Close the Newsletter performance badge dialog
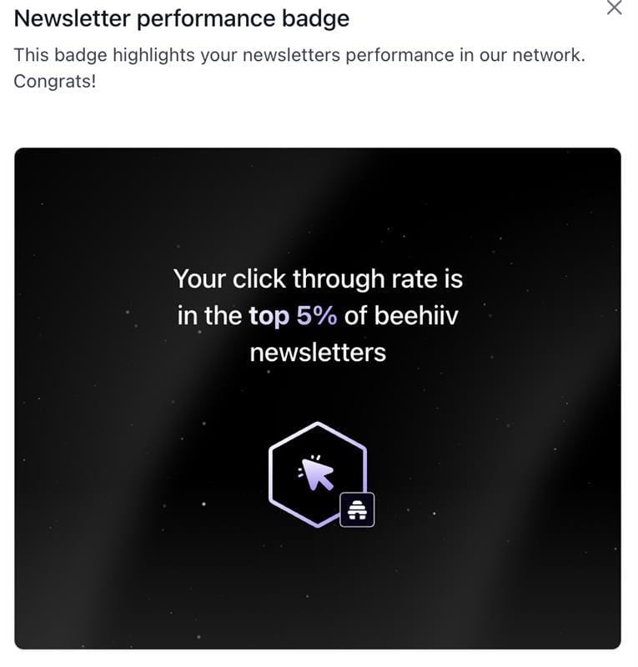The height and width of the screenshot is (667, 638). click(x=614, y=8)
